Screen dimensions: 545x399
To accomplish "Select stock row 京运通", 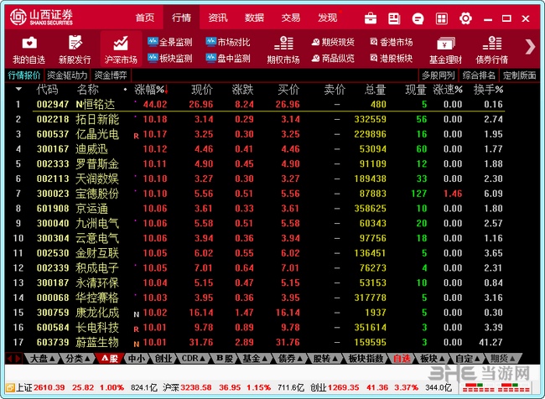I will (x=261, y=209).
